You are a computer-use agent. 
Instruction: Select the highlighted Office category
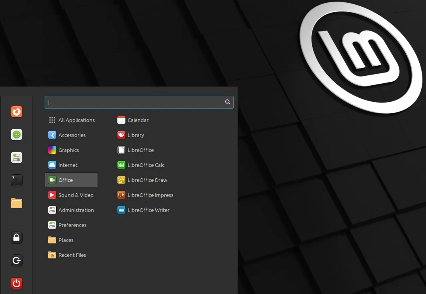coord(71,180)
